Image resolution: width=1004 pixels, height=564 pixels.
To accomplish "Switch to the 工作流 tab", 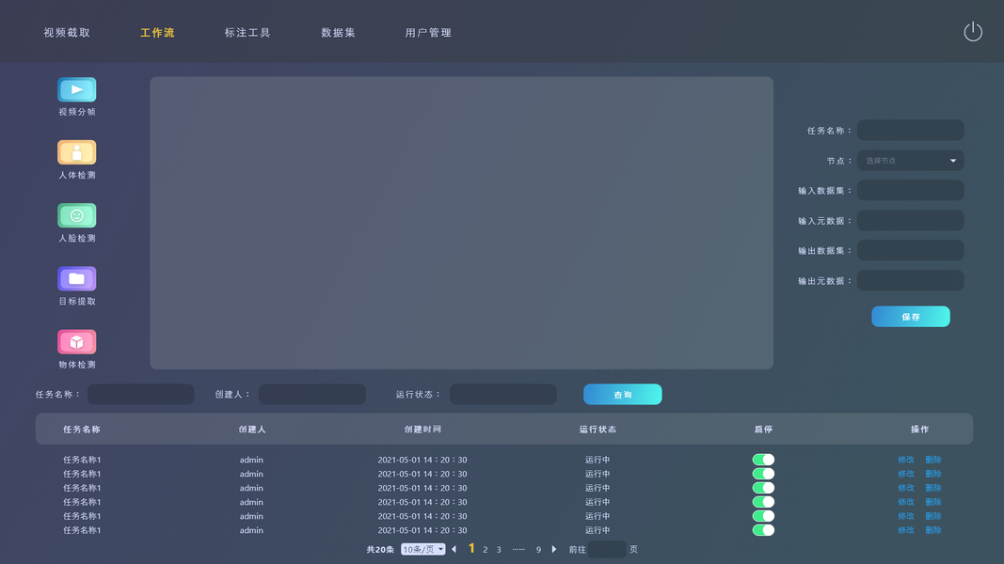I will 157,33.
